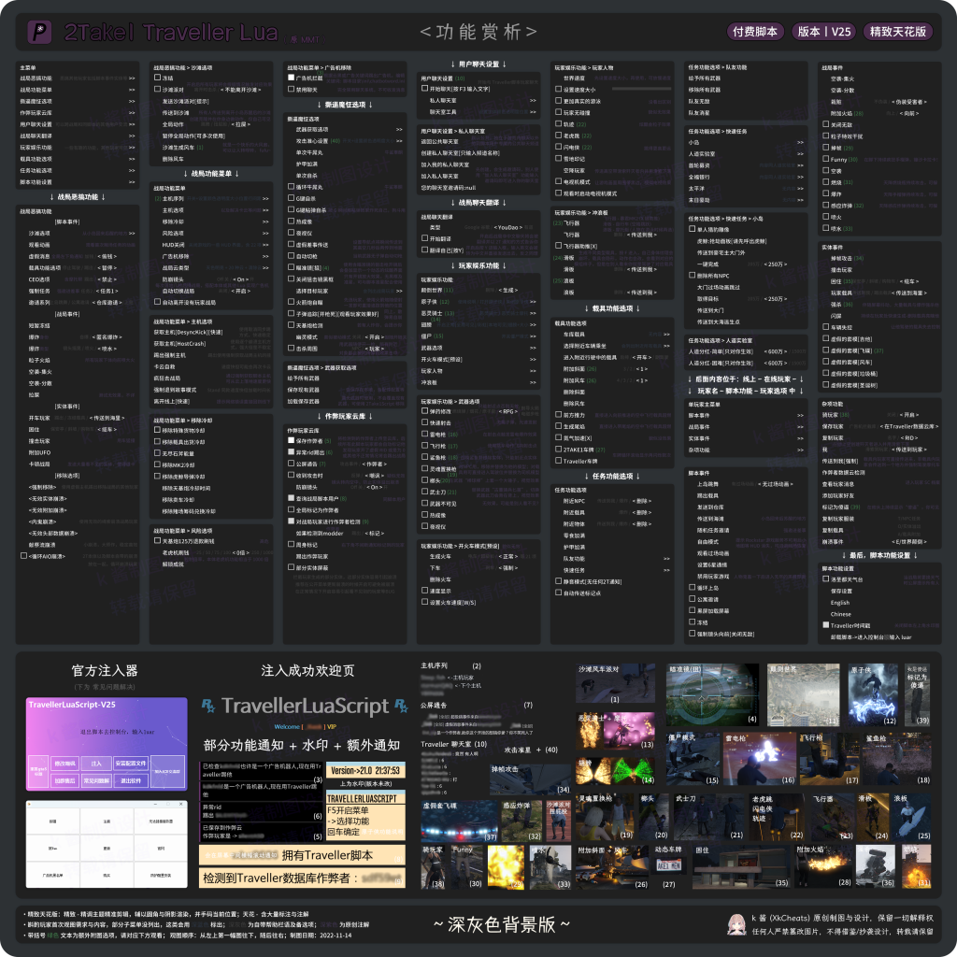Image resolution: width=957 pixels, height=957 pixels.
Task: Change the < YouDao > translation type selector
Action: [x=507, y=228]
